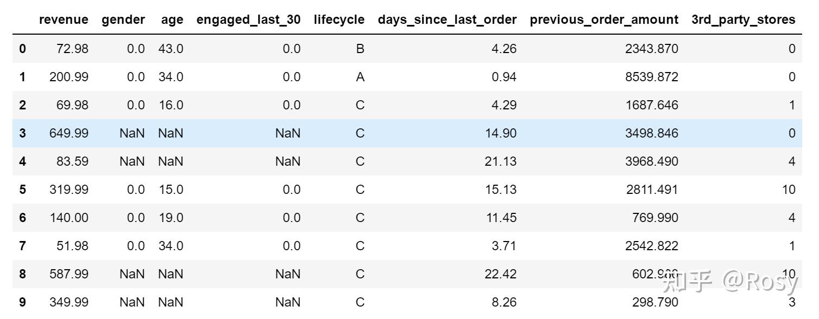Screen dimensions: 819x319
Task: Click the days_since_last_order column header
Action: coord(447,20)
